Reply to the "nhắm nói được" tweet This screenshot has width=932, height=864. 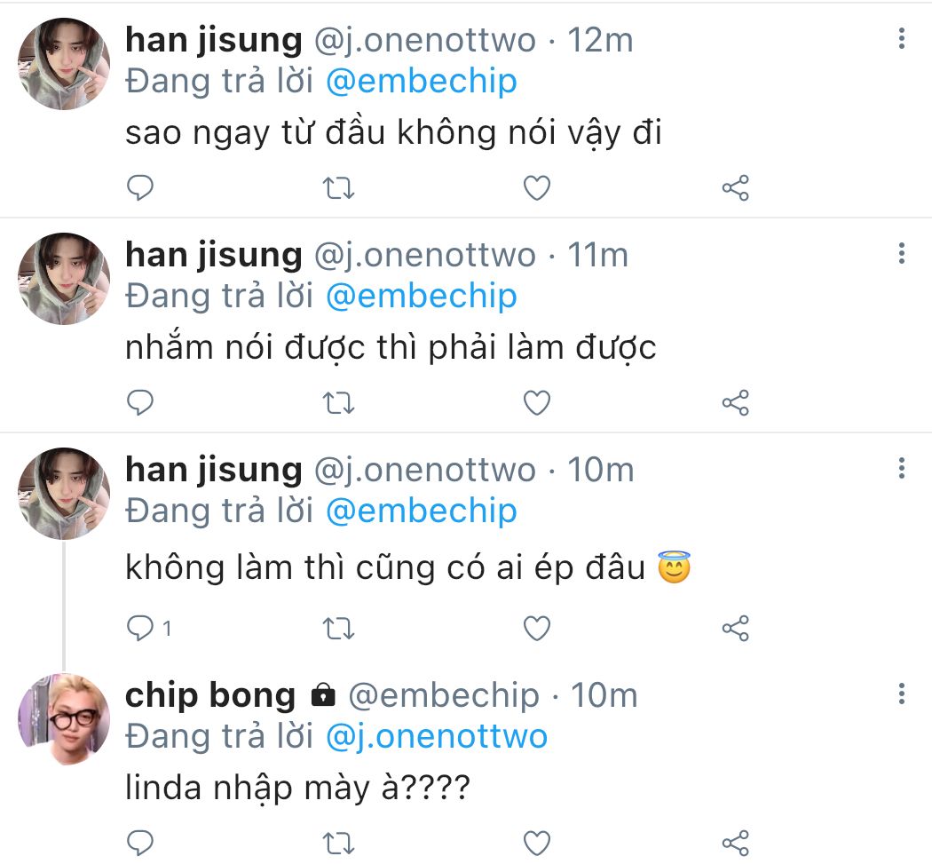pyautogui.click(x=140, y=403)
